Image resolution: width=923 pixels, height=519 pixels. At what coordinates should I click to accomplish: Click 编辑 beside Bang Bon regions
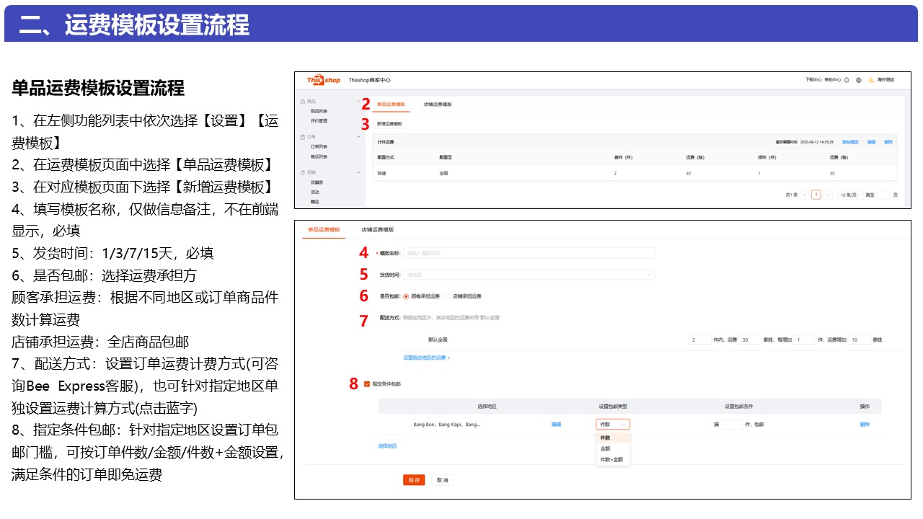pos(556,425)
